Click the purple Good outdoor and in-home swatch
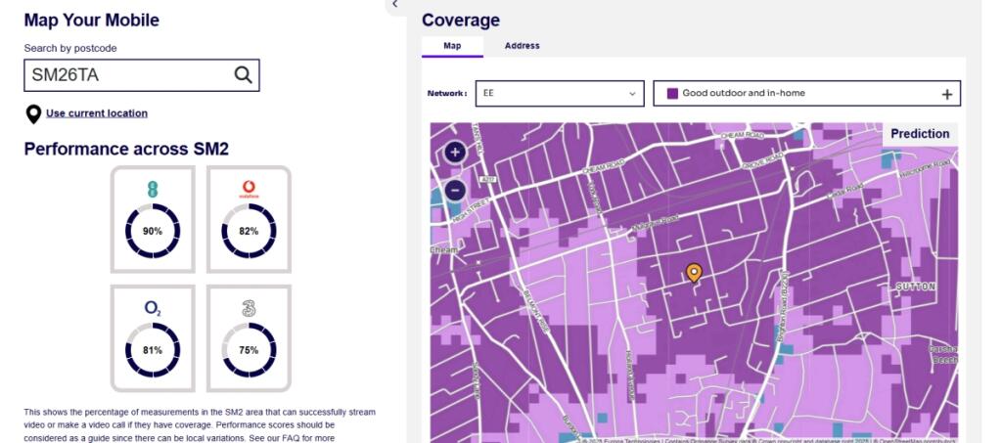The image size is (1002, 443). pyautogui.click(x=672, y=93)
